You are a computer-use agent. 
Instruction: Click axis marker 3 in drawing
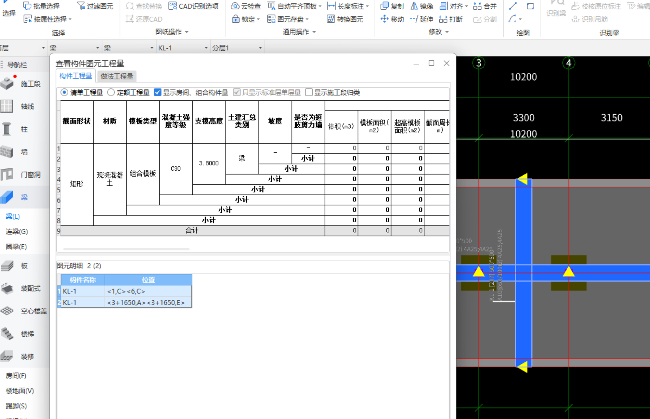click(479, 63)
